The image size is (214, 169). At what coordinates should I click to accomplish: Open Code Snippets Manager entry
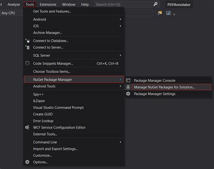[x=74, y=63]
